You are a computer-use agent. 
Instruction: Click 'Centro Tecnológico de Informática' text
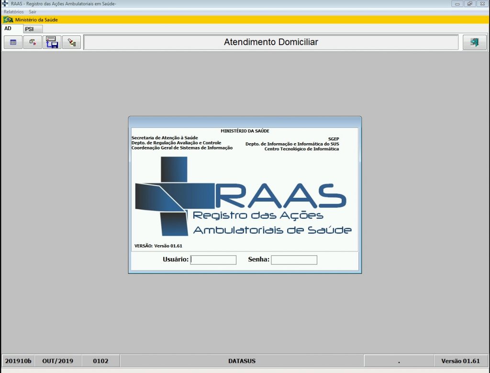pyautogui.click(x=301, y=149)
